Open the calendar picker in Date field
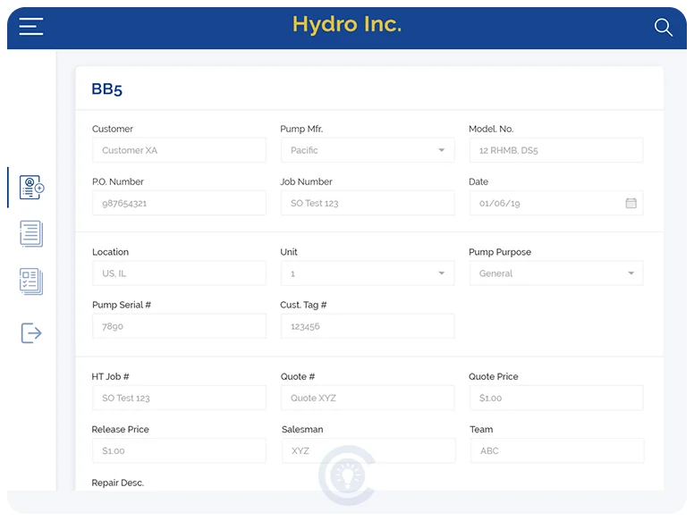Viewport: 694px width, 521px height. tap(631, 203)
